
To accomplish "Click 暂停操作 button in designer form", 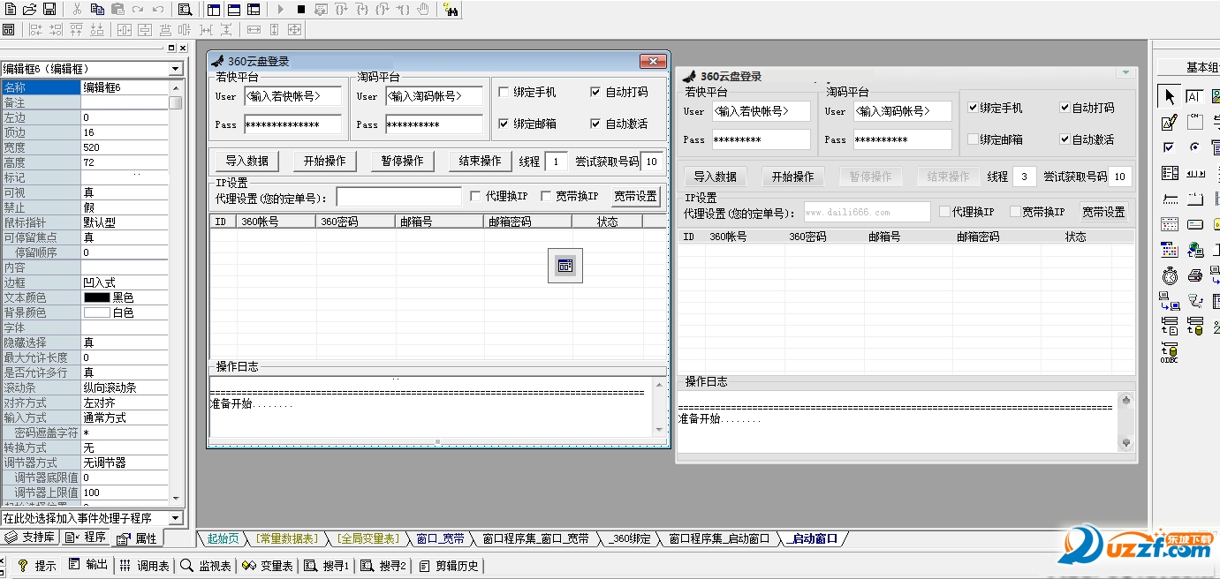I will click(x=402, y=161).
